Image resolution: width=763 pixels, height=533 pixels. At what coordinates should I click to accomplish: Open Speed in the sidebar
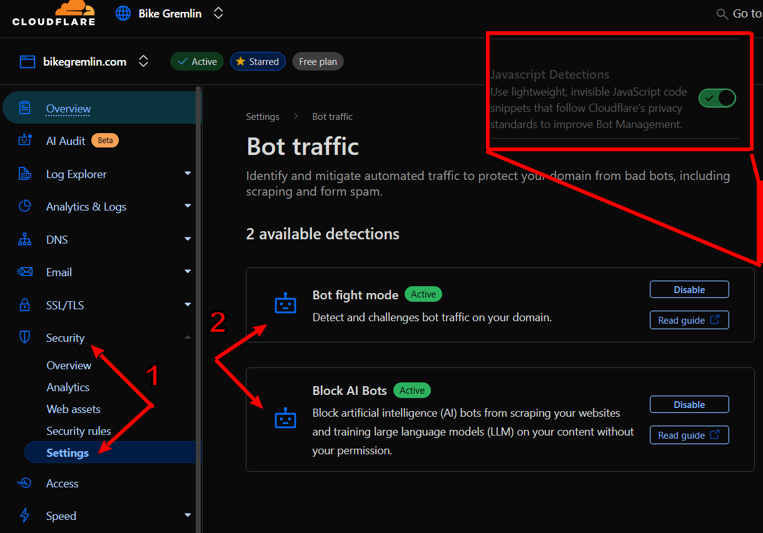(x=61, y=516)
